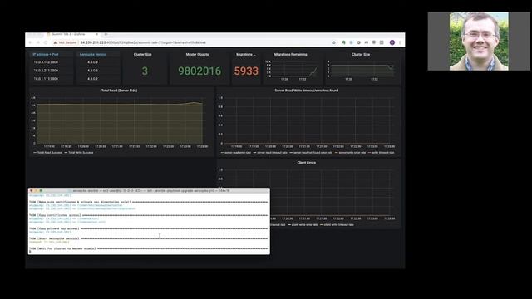Open Server Read/Write timeout/error panel title menu
532x299 pixels.
307,91
